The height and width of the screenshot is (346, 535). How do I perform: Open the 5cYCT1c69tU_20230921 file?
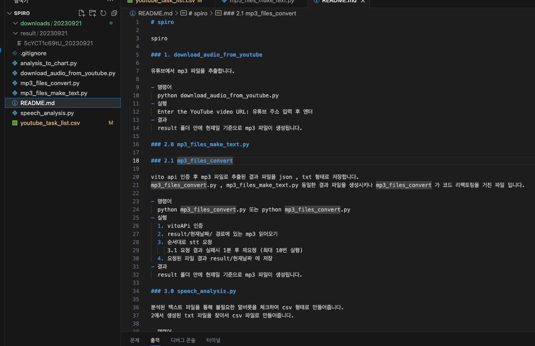coord(63,43)
